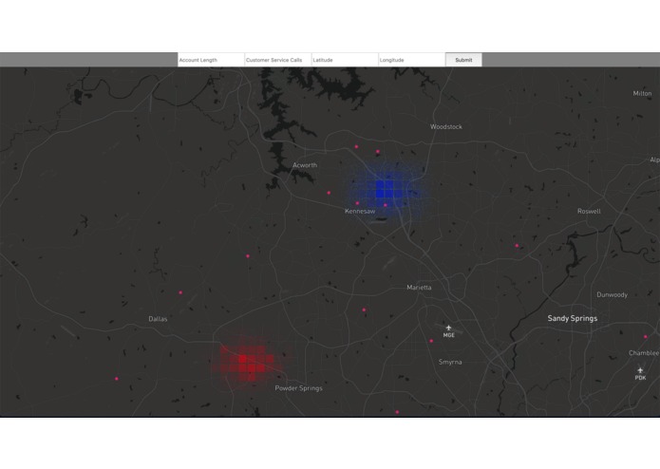
Task: Click the red heatmap cluster near Powder Springs
Action: 252,364
